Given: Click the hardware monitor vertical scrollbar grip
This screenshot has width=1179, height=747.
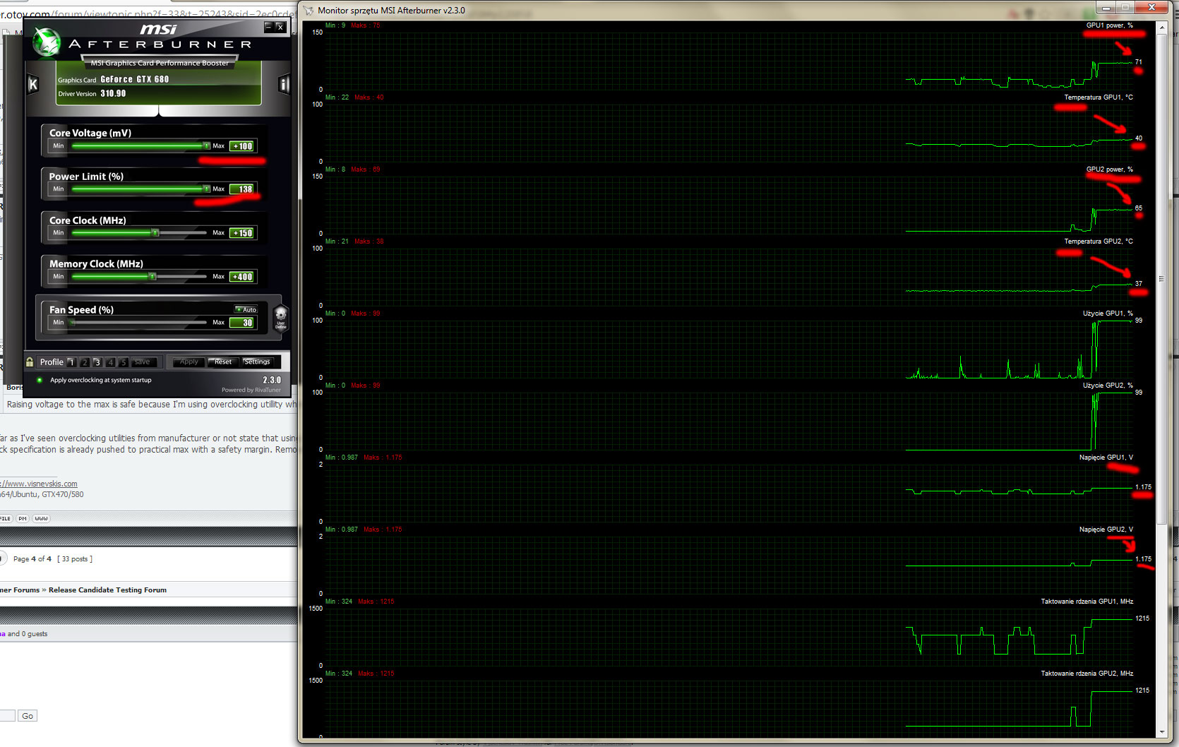Looking at the screenshot, I should pyautogui.click(x=1161, y=279).
